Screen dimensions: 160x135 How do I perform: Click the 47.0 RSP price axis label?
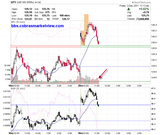pos(153,88)
